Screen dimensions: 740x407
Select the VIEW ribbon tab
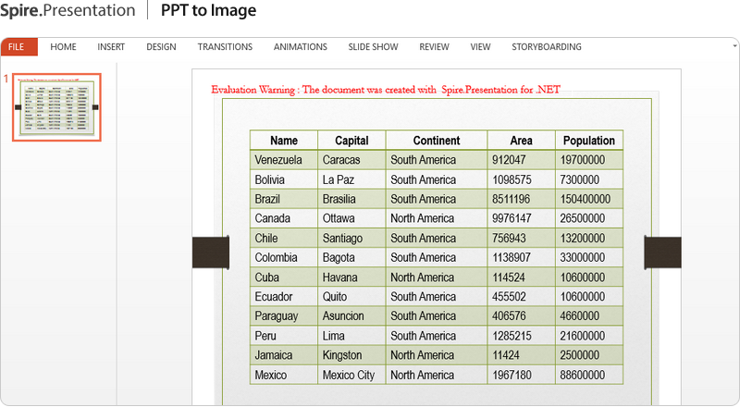pyautogui.click(x=480, y=47)
